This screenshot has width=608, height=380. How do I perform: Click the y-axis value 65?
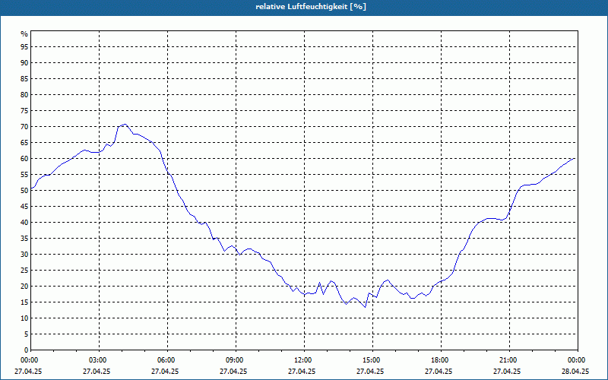(x=24, y=143)
